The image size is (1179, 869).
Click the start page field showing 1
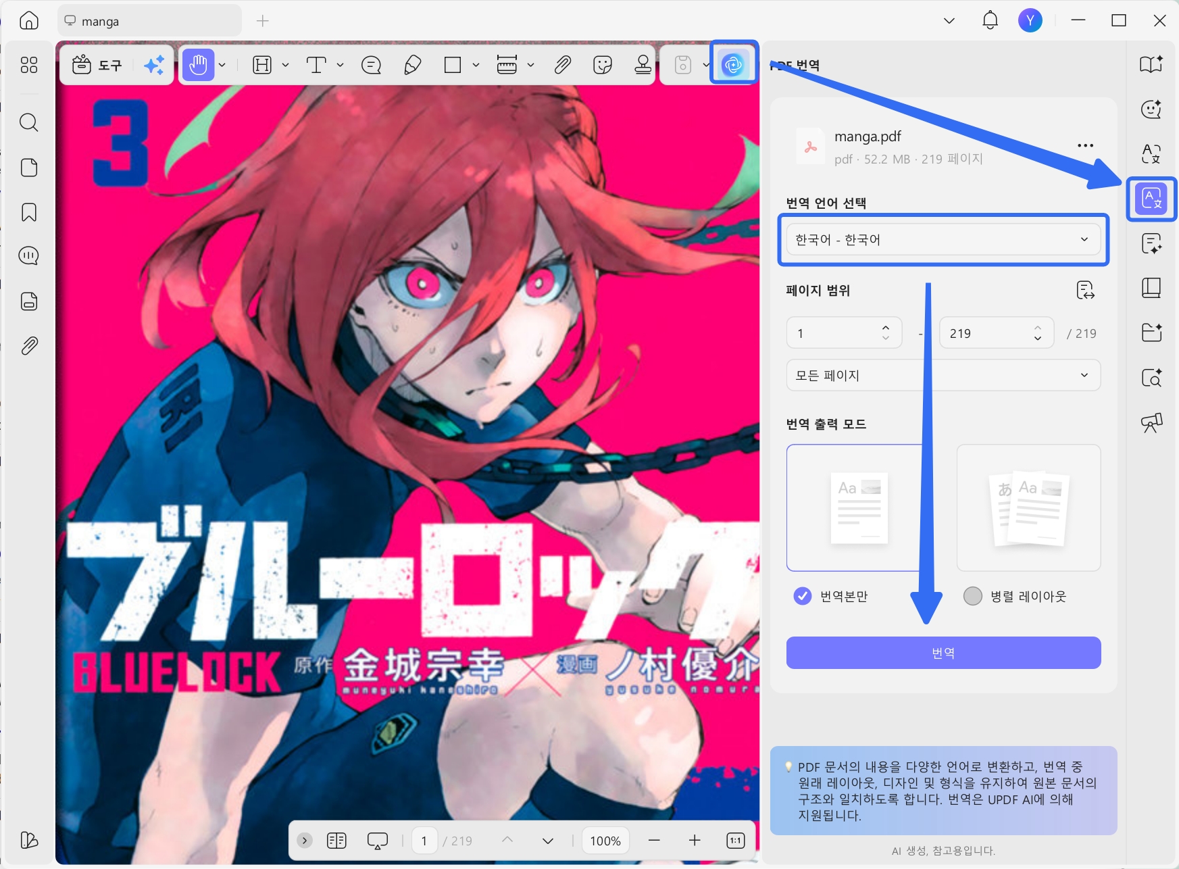pos(844,333)
